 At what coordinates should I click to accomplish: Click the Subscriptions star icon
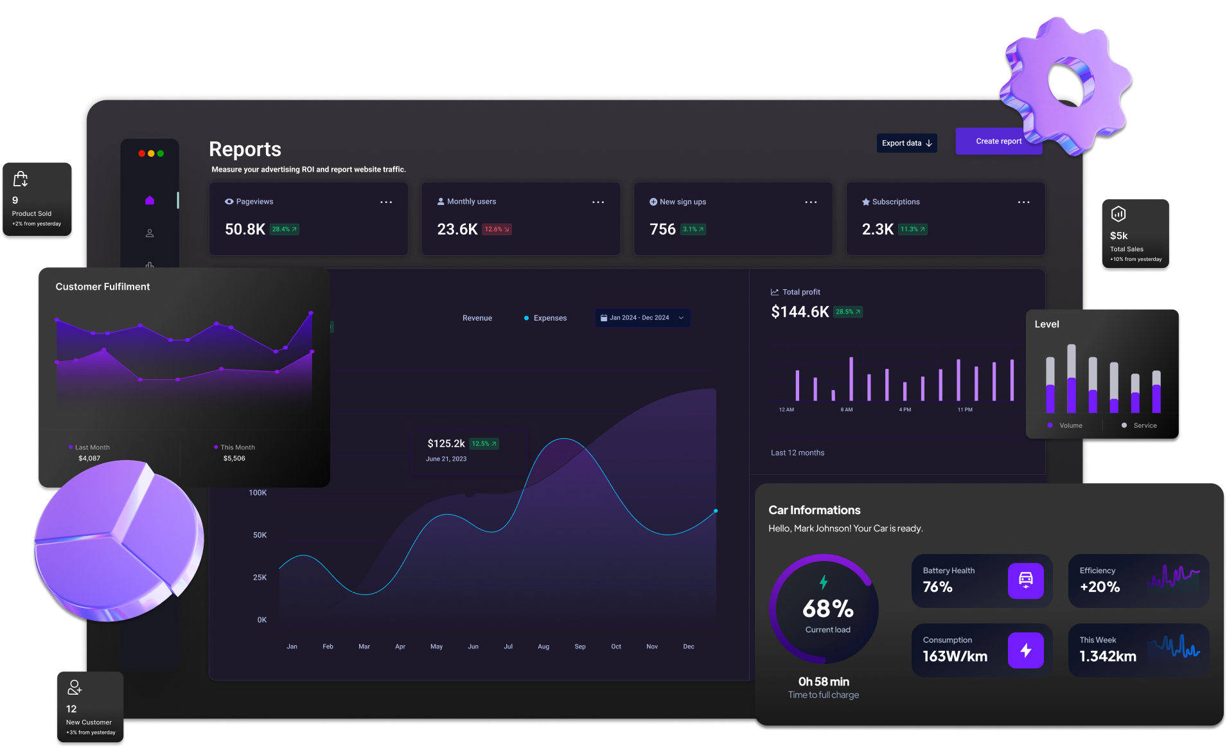(x=866, y=202)
